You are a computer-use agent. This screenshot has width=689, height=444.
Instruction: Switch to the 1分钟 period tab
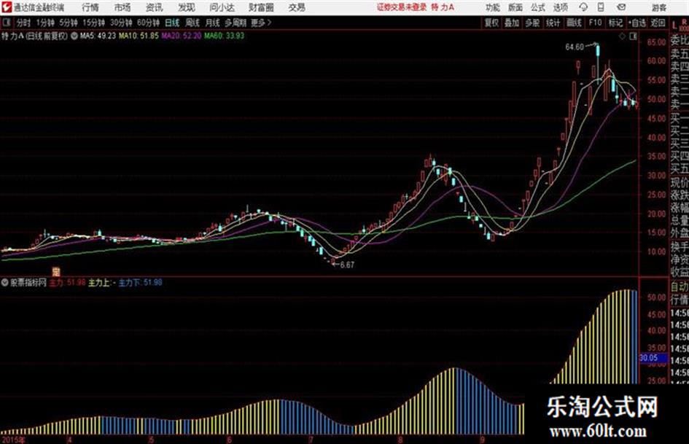click(x=44, y=23)
